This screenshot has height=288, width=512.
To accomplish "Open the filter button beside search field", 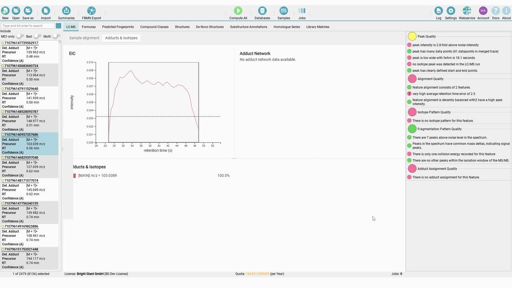I will [59, 26].
